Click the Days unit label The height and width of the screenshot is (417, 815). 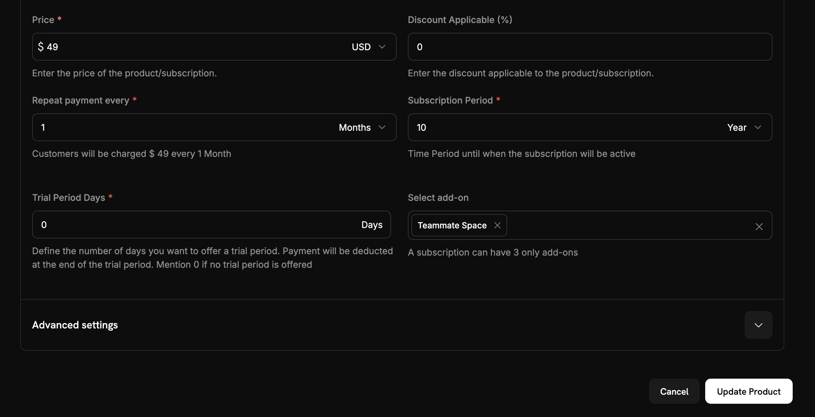372,225
